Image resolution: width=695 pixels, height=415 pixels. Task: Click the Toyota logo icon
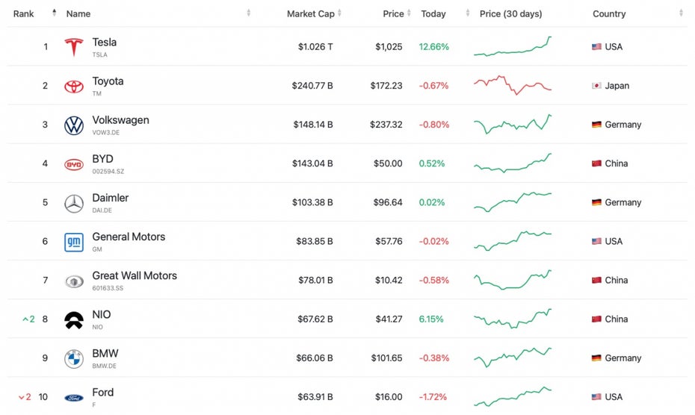click(73, 87)
